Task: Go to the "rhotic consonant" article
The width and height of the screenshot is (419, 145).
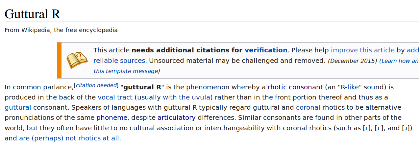Action: click(295, 87)
